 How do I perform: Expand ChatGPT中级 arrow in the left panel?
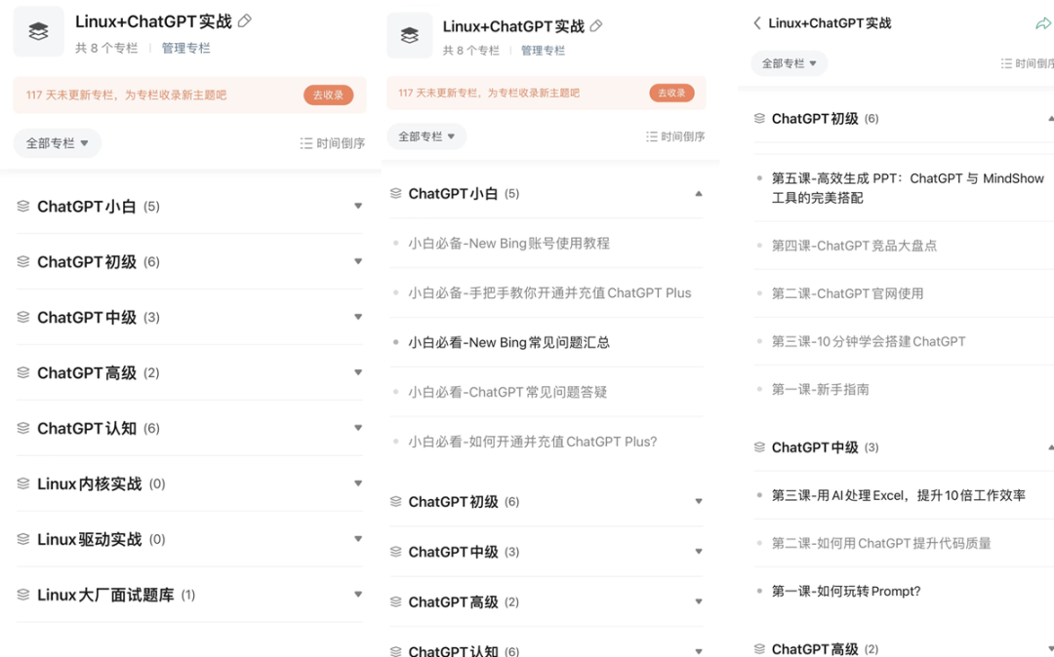358,317
